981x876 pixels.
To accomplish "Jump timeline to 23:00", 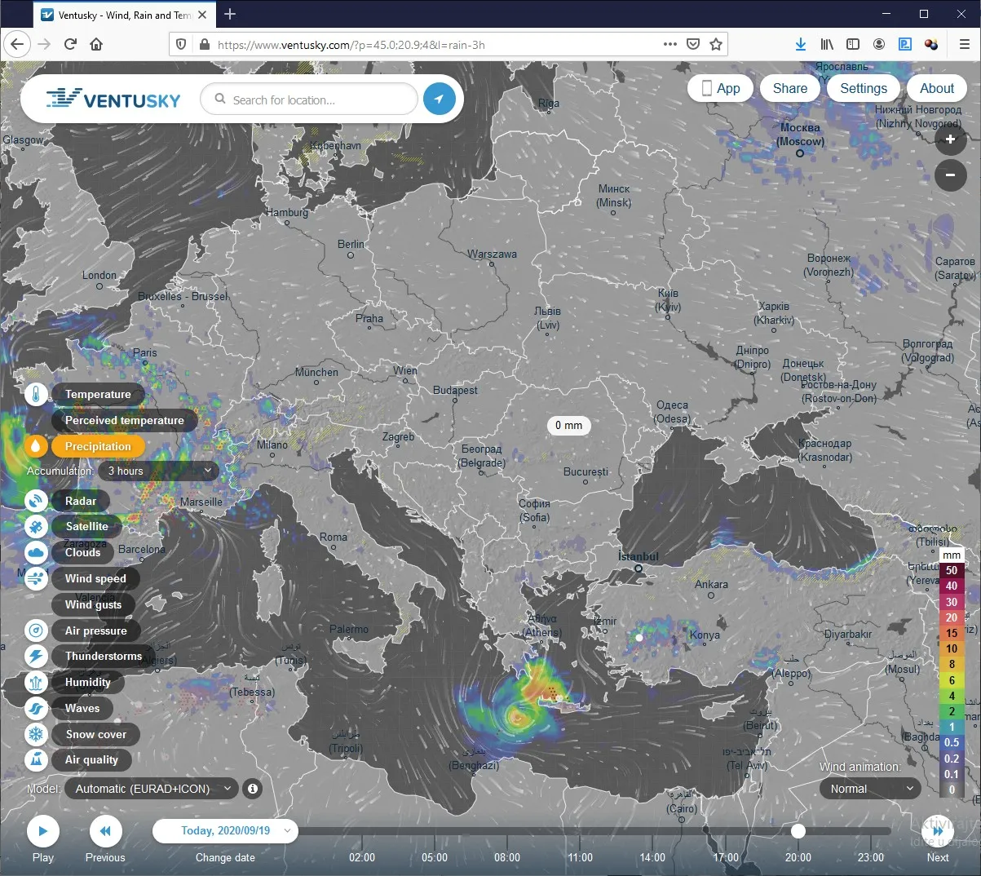I will (x=871, y=857).
